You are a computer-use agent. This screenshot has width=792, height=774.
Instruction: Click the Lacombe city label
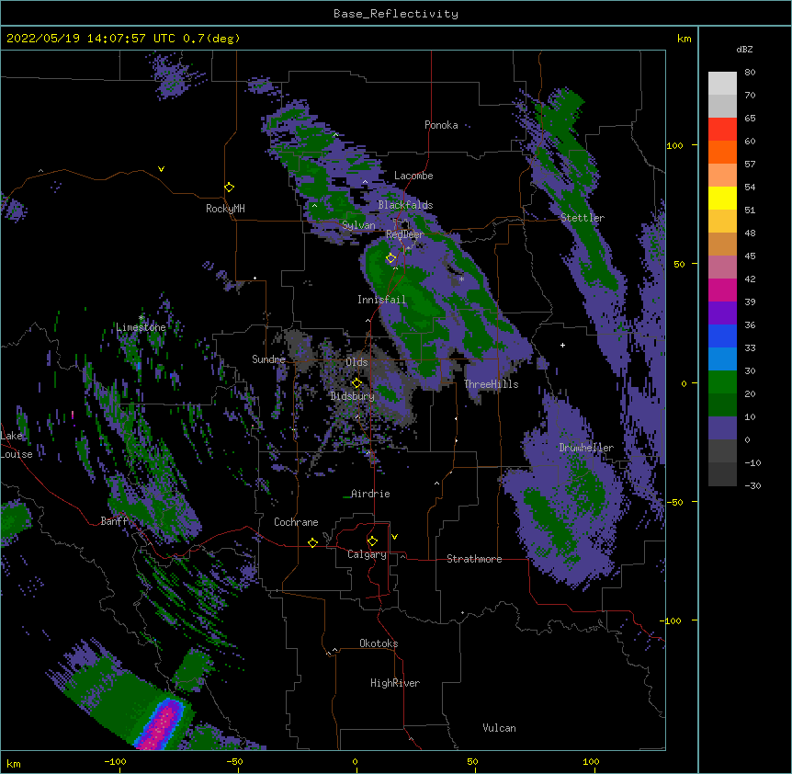point(413,176)
